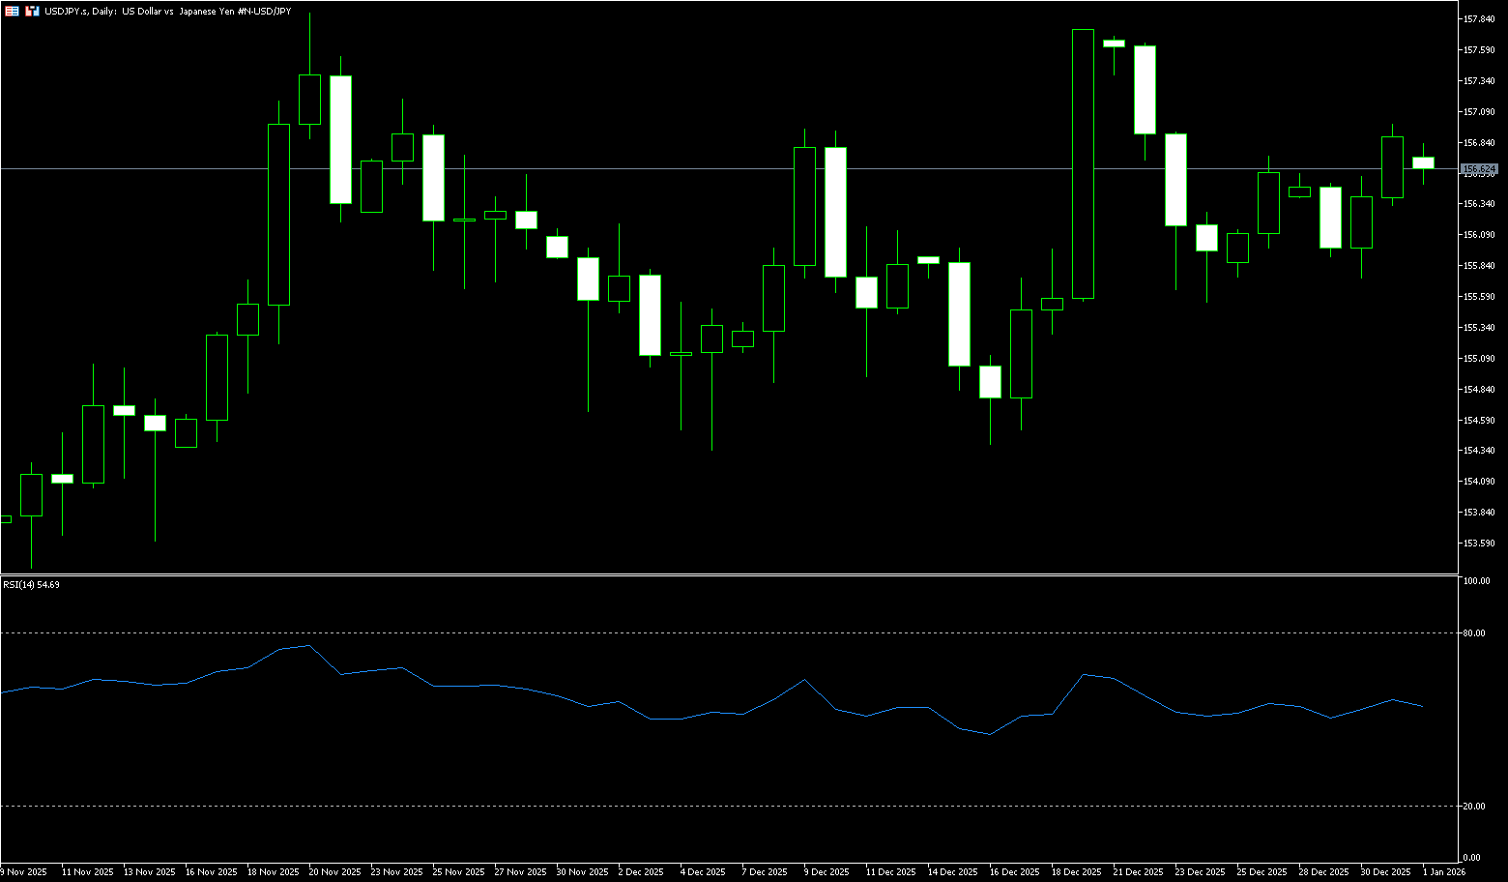Select the 1 Jan 2026 date label
Screen dimensions: 1508x882
pyautogui.click(x=1443, y=872)
